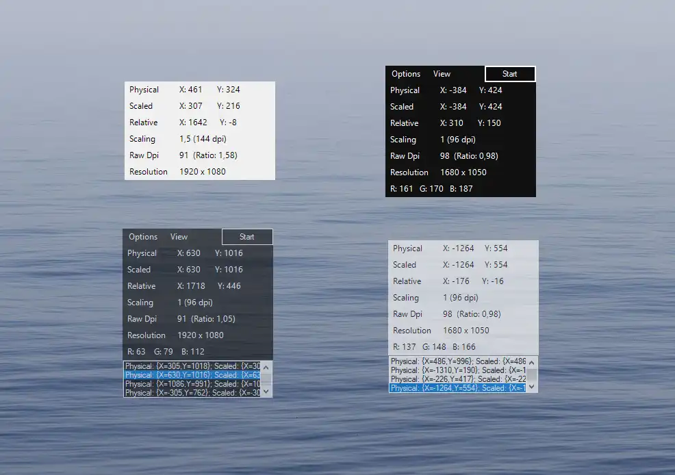Click R: 137 color value in light window

[x=404, y=347]
